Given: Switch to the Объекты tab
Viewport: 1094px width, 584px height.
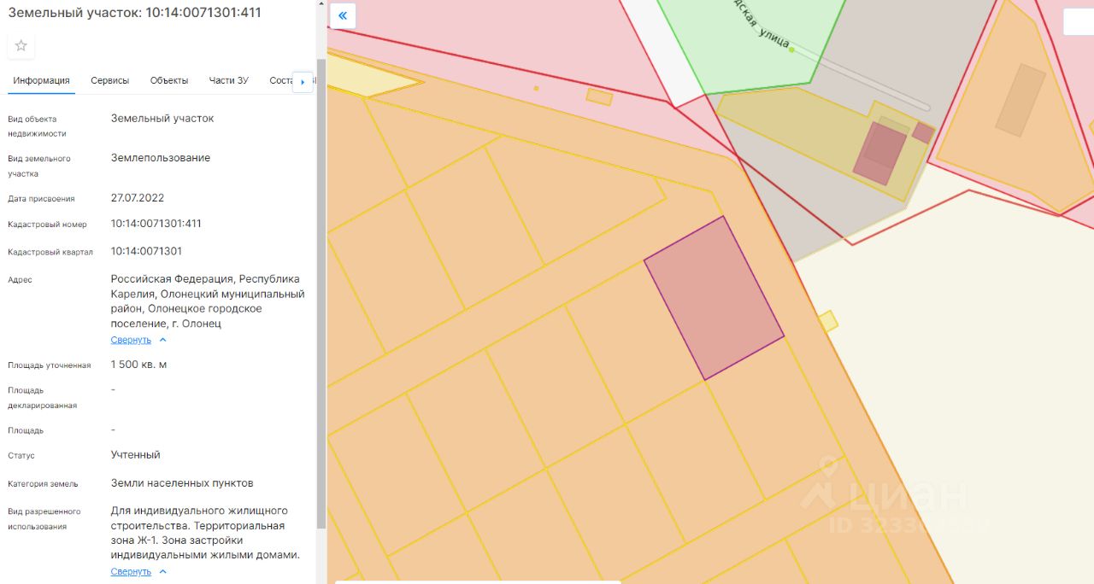Looking at the screenshot, I should (x=169, y=80).
